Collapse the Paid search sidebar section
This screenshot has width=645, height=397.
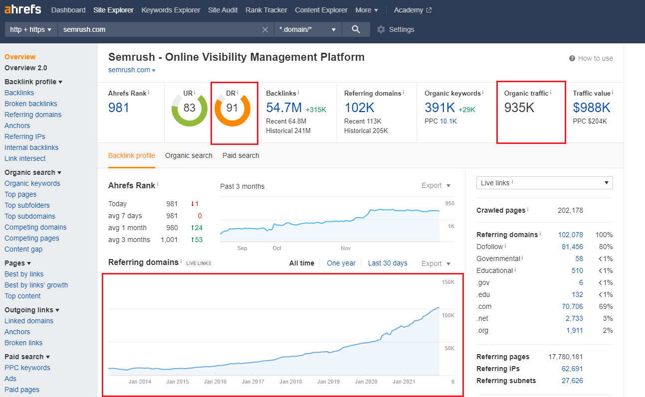(27, 357)
